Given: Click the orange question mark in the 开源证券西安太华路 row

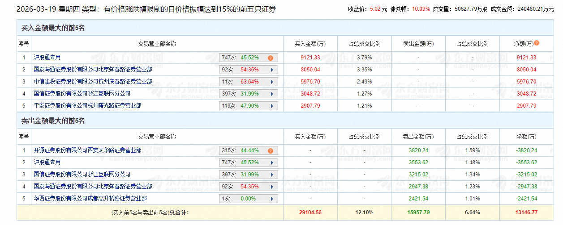Looking at the screenshot, I should 271,150.
